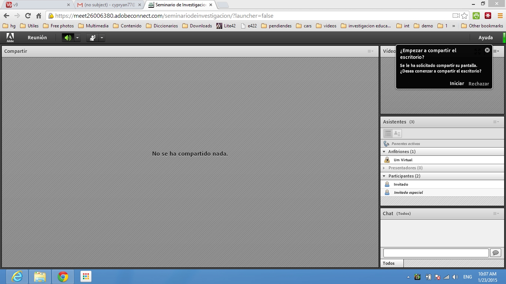Toggle the raise hand status button

[92, 38]
